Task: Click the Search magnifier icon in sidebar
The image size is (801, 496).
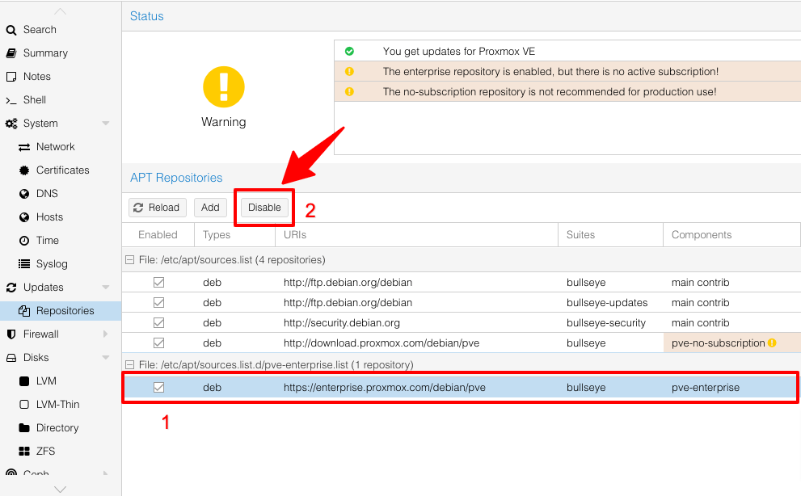Action: coord(11,30)
